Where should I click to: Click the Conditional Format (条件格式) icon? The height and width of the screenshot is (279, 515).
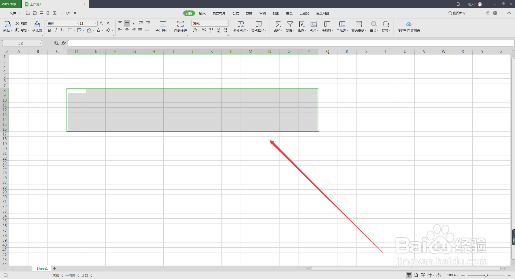pos(241,24)
